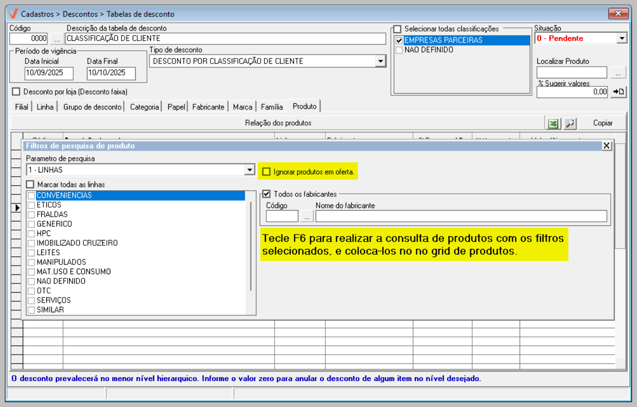Click ellipsis lookup beside Código field

tap(56, 39)
